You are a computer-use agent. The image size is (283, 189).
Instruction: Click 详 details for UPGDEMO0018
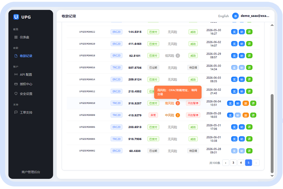click(249, 56)
